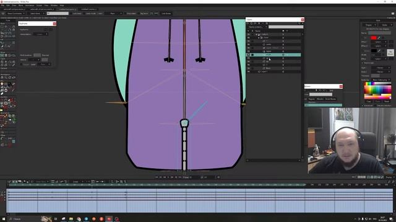This screenshot has height=222, width=396.
Task: Open the Bone Constraints dropdown
Action: pyautogui.click(x=15, y=14)
